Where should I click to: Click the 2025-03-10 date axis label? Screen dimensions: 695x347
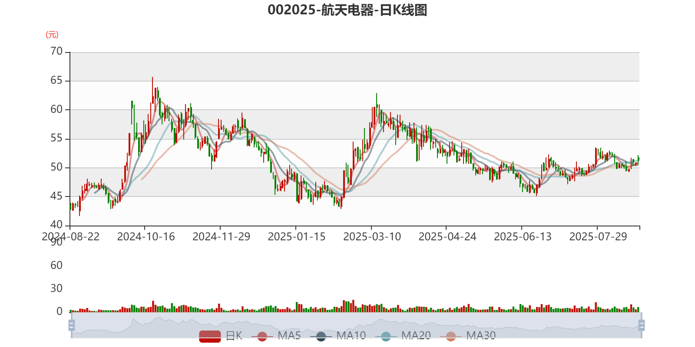(x=372, y=237)
